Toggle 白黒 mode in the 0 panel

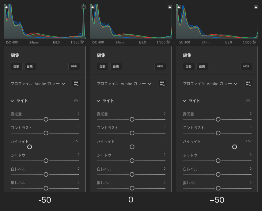pyautogui.click(x=116, y=66)
